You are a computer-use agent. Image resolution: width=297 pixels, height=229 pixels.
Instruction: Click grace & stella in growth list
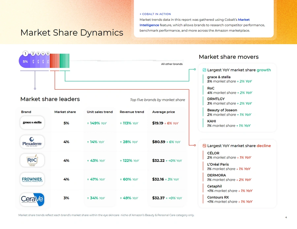click(219, 77)
